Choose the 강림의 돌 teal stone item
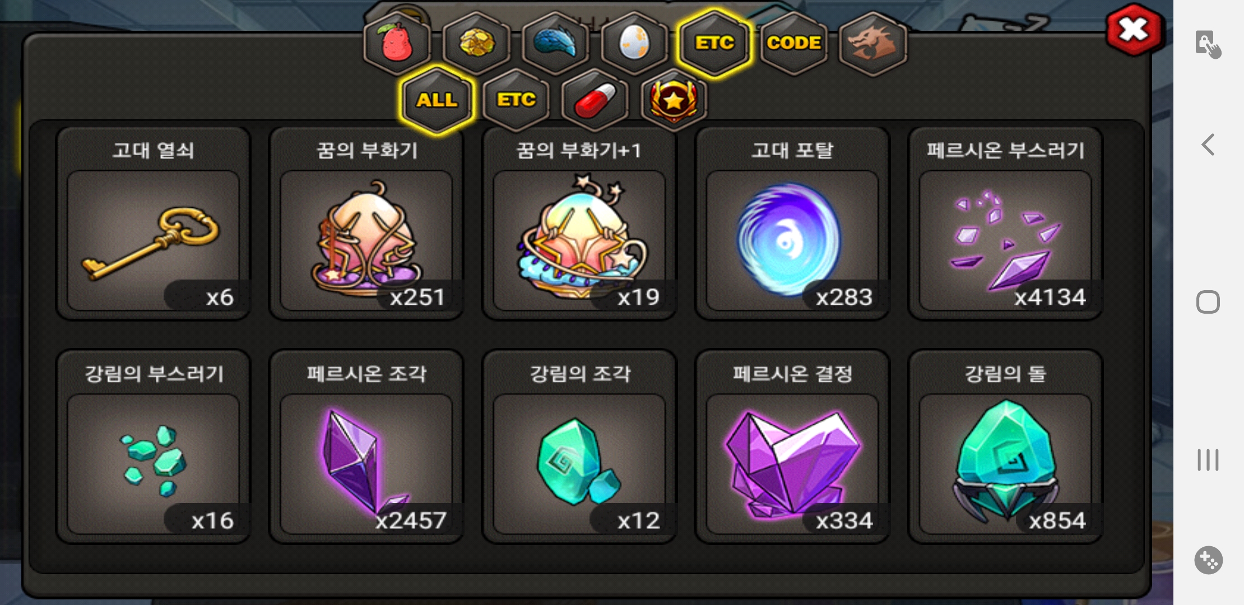The image size is (1244, 605). point(1005,446)
